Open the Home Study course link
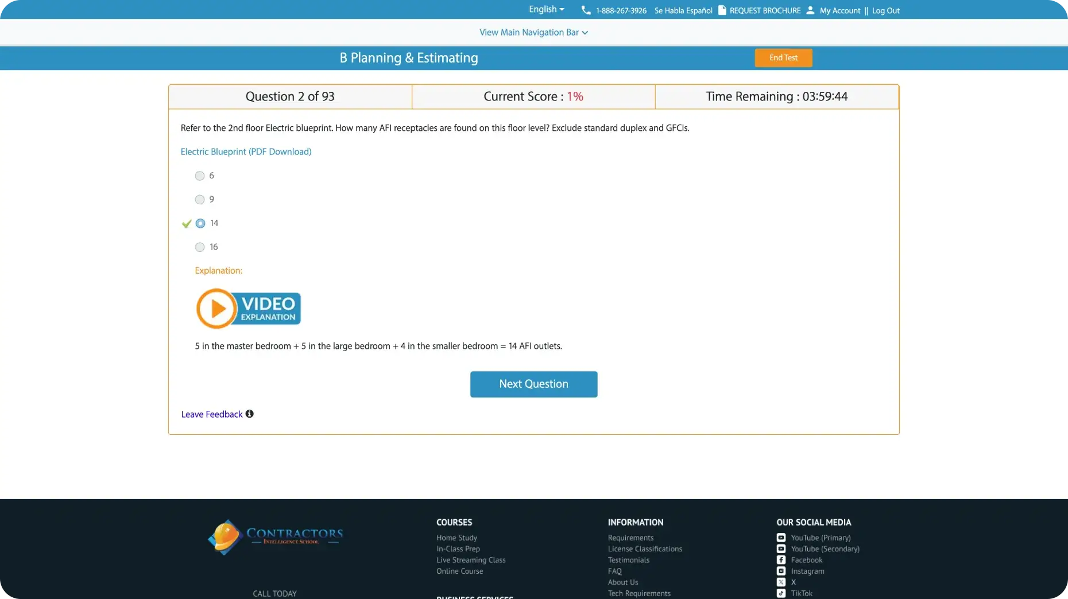The image size is (1068, 599). tap(456, 538)
